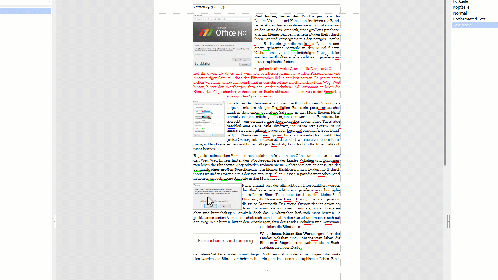Select the 'Preformatted Text' style
The width and height of the screenshot is (498, 280).
click(x=469, y=19)
